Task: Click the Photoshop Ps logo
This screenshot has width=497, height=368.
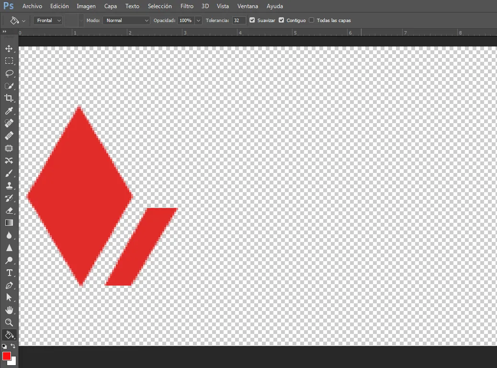Action: [8, 6]
